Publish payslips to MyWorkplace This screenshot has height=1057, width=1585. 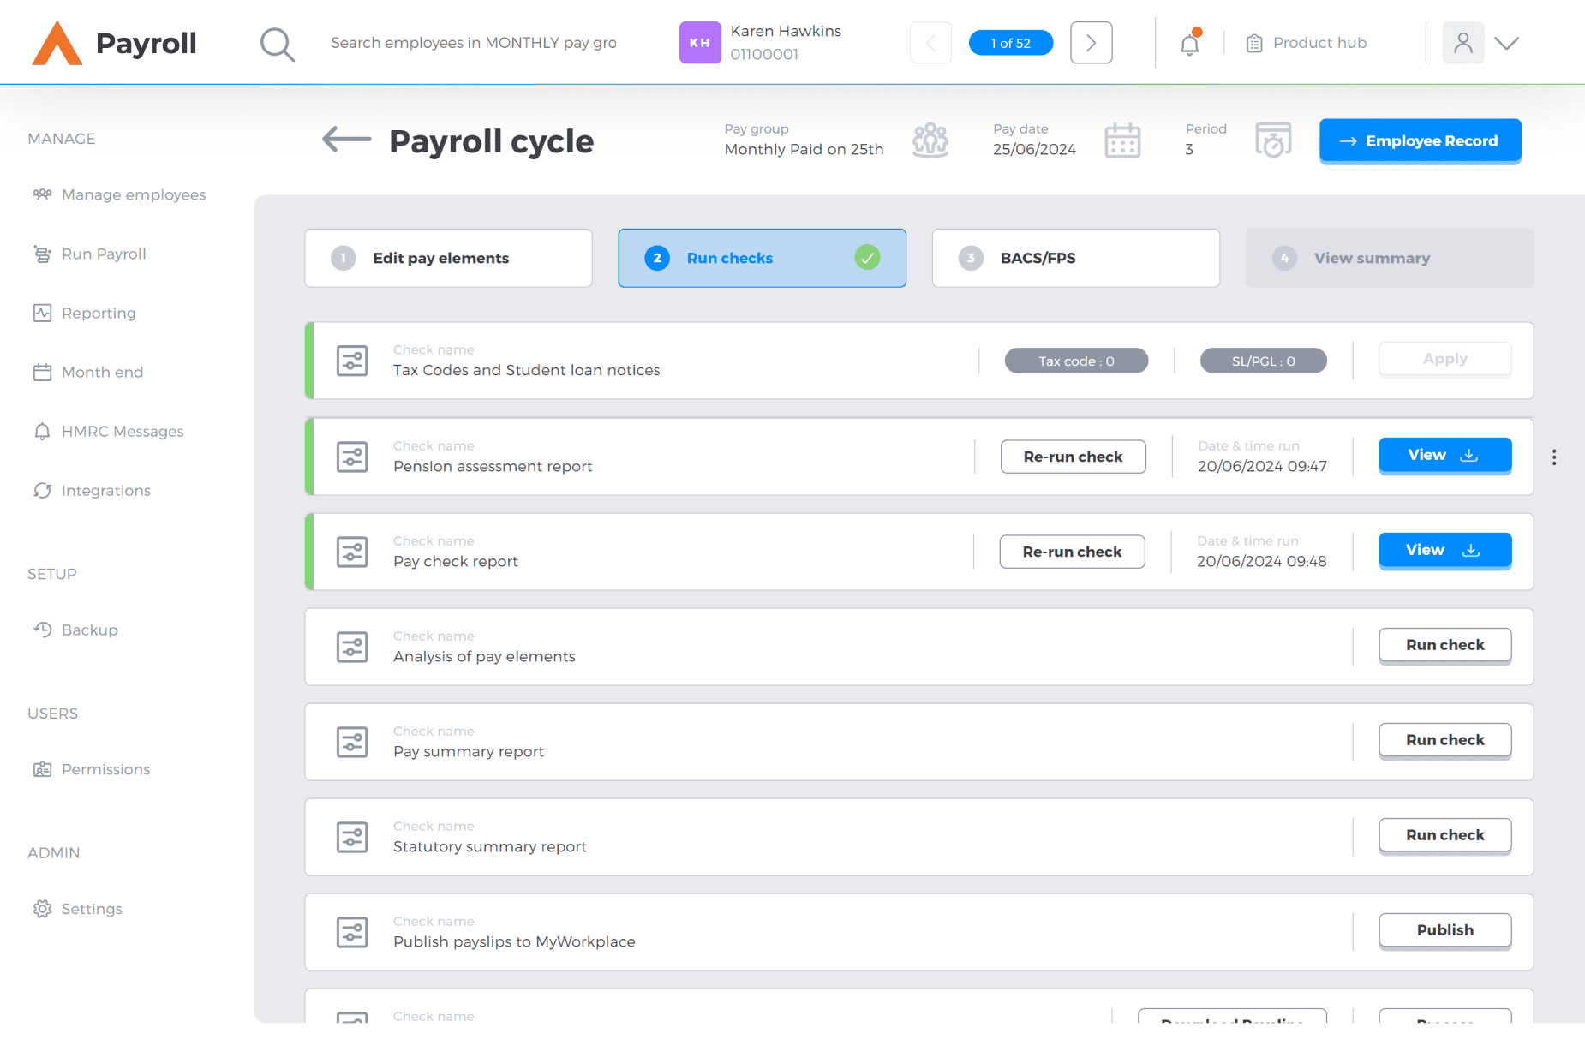pyautogui.click(x=1444, y=930)
